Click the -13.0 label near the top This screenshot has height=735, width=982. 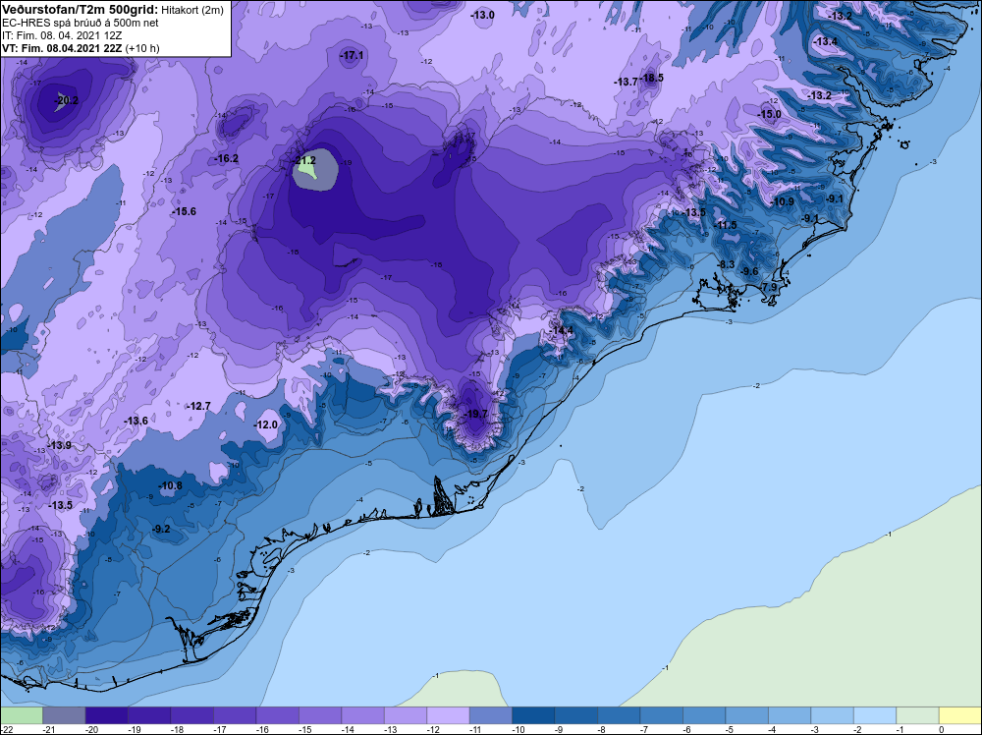pos(483,15)
